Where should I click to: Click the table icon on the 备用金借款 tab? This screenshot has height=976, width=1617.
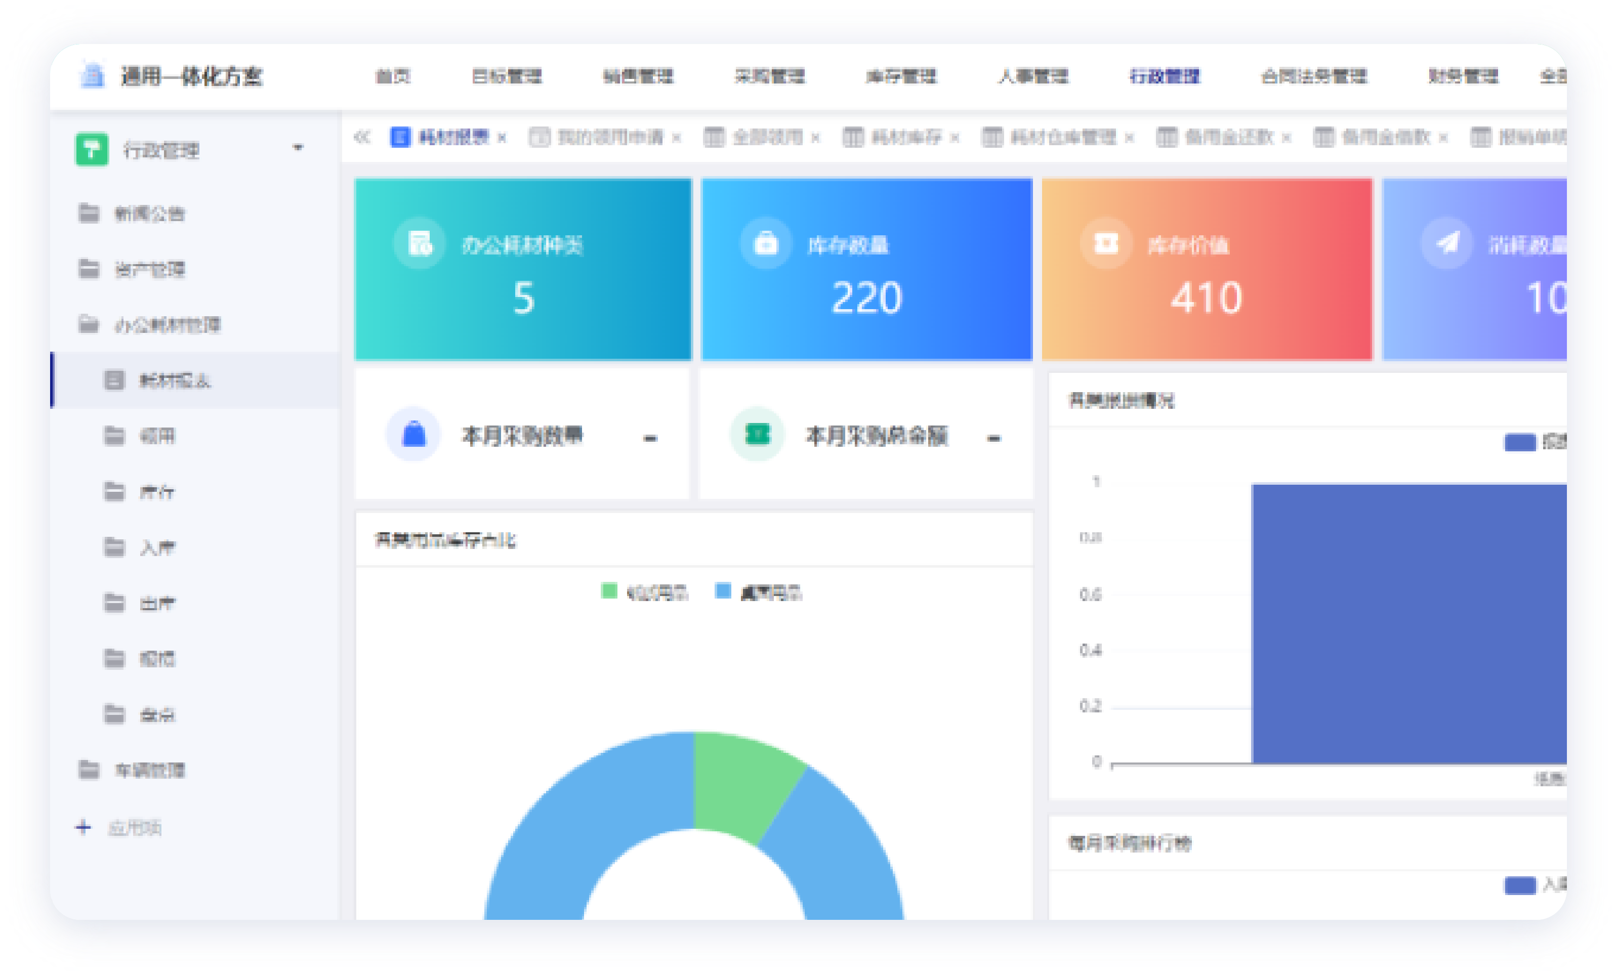pyautogui.click(x=1323, y=137)
